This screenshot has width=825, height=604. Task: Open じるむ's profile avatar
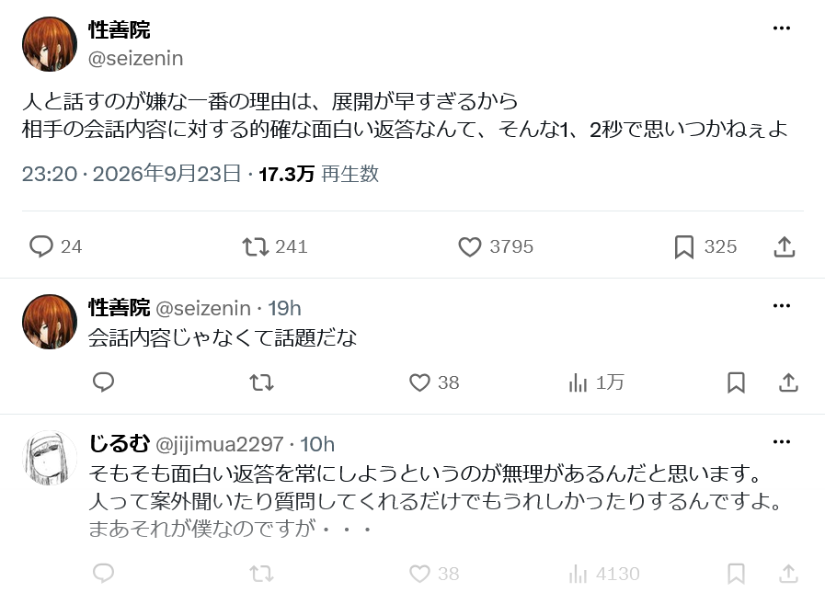(50, 458)
